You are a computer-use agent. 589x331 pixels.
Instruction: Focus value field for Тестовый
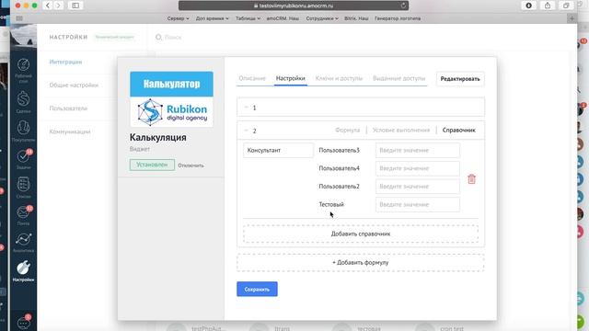tap(417, 204)
